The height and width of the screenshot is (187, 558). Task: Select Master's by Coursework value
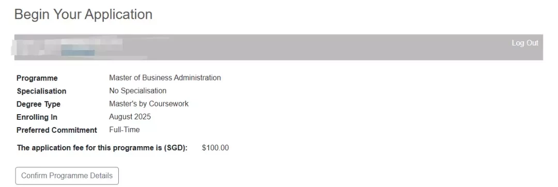pos(149,104)
